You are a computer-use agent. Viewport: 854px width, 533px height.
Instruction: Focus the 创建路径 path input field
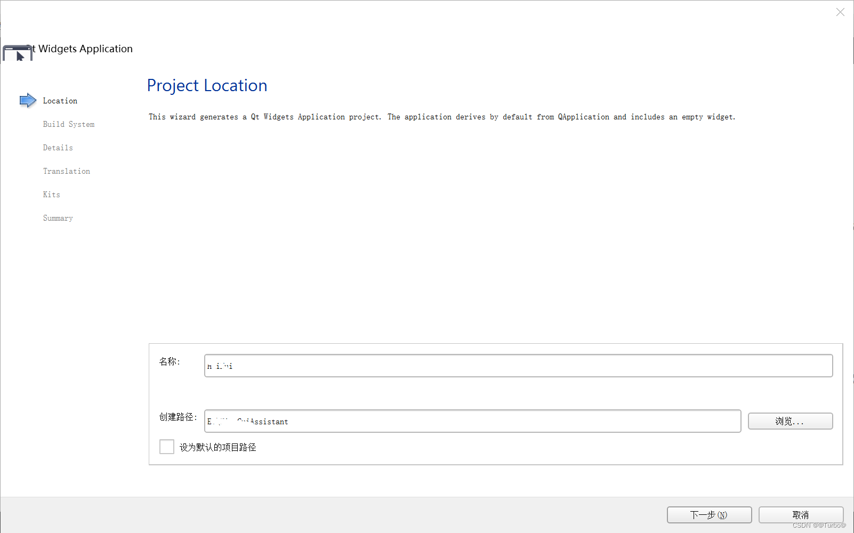pos(472,421)
